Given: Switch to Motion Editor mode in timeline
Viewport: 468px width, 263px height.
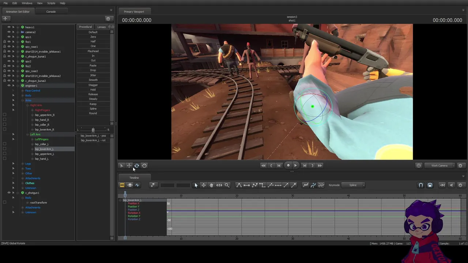Looking at the screenshot, I should point(130,185).
